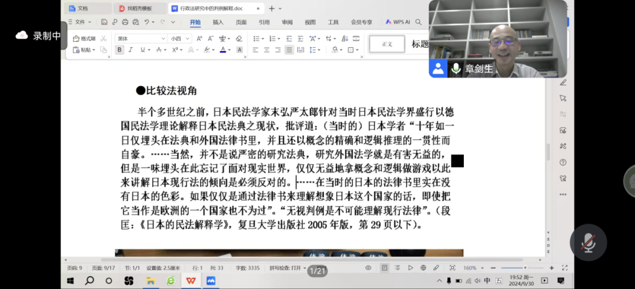Click the WPS Office icon in taskbar

190,281
